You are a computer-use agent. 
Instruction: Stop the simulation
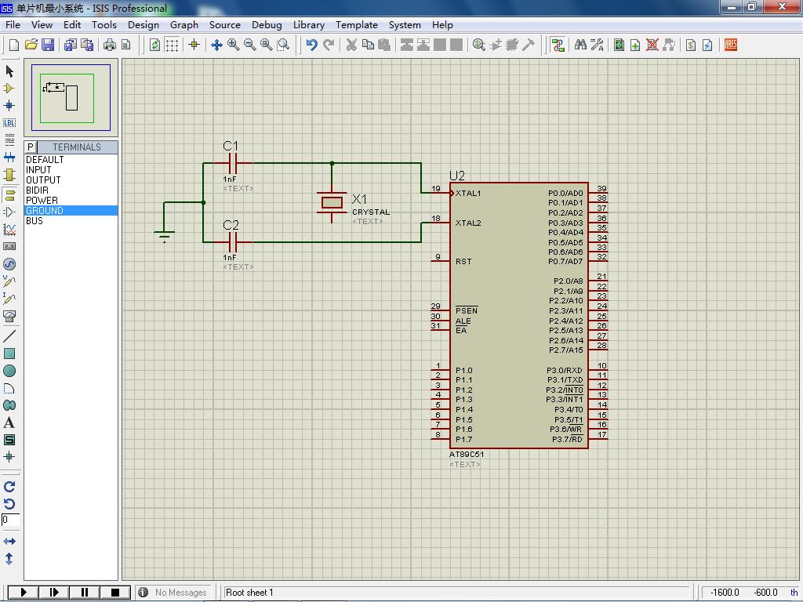tap(114, 593)
